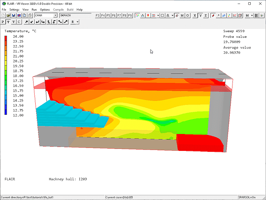
Task: Click the line graph plot icon
Action: pos(235,15)
